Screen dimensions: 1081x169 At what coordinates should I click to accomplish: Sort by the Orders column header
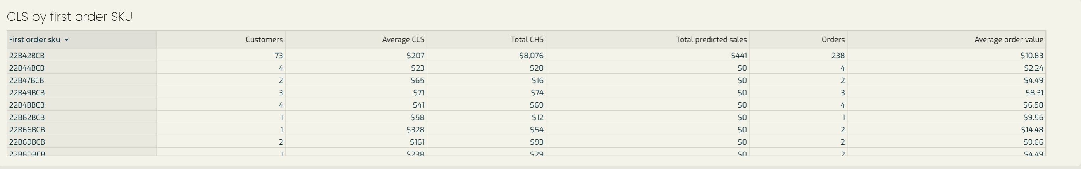coord(799,40)
